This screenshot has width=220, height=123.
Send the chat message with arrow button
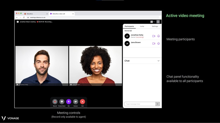click(x=157, y=104)
